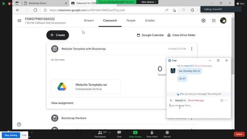This screenshot has height=139, width=247.
Task: Click the browser refresh icon near extensions
Action: pyautogui.click(x=192, y=10)
